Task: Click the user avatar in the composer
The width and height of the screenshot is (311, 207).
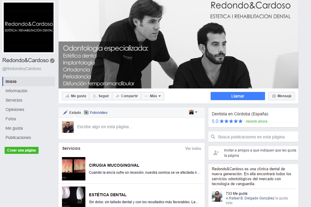Action: pyautogui.click(x=68, y=127)
